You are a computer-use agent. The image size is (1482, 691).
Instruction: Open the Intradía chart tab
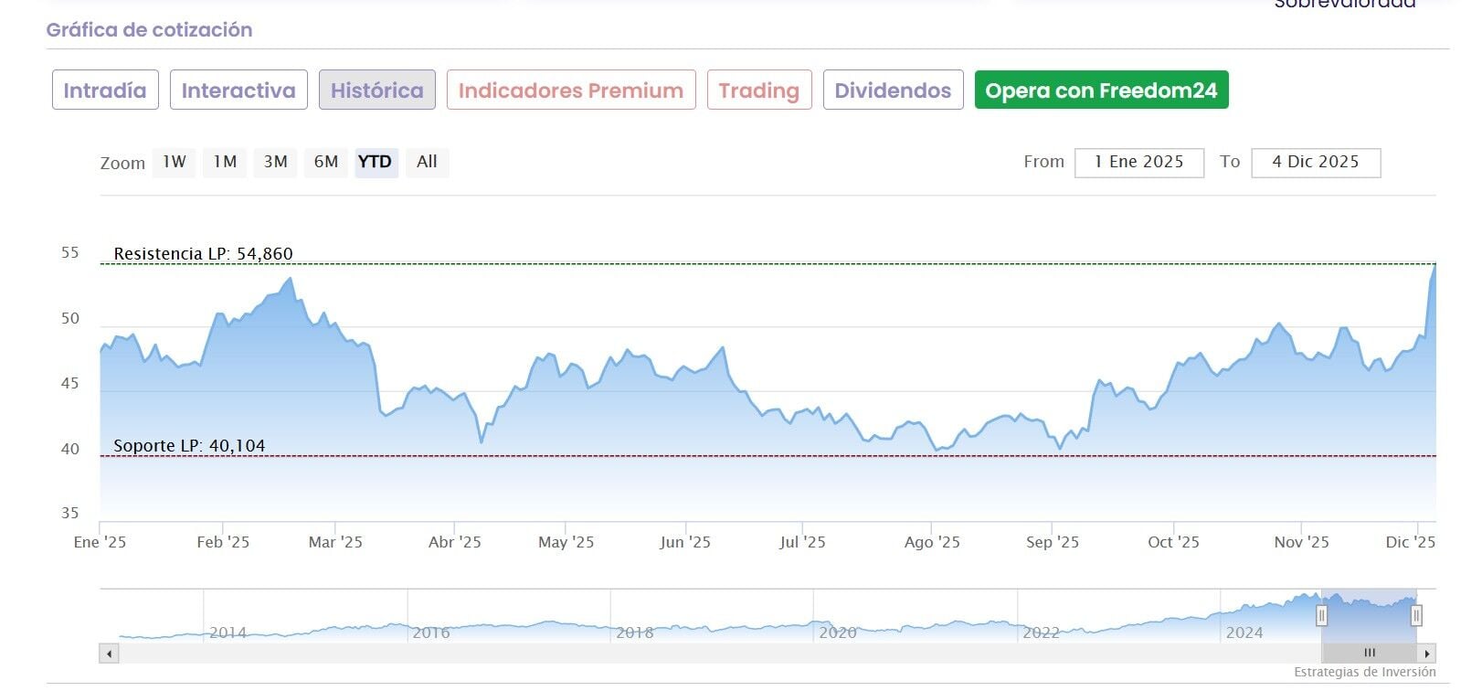pos(105,90)
